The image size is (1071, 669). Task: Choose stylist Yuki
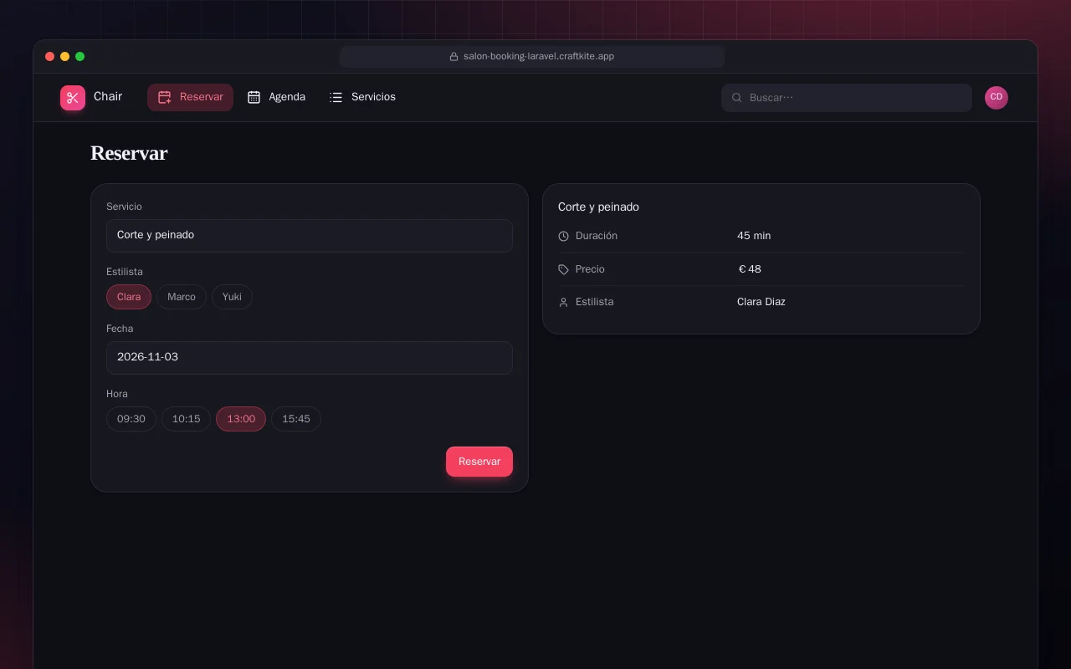(232, 297)
